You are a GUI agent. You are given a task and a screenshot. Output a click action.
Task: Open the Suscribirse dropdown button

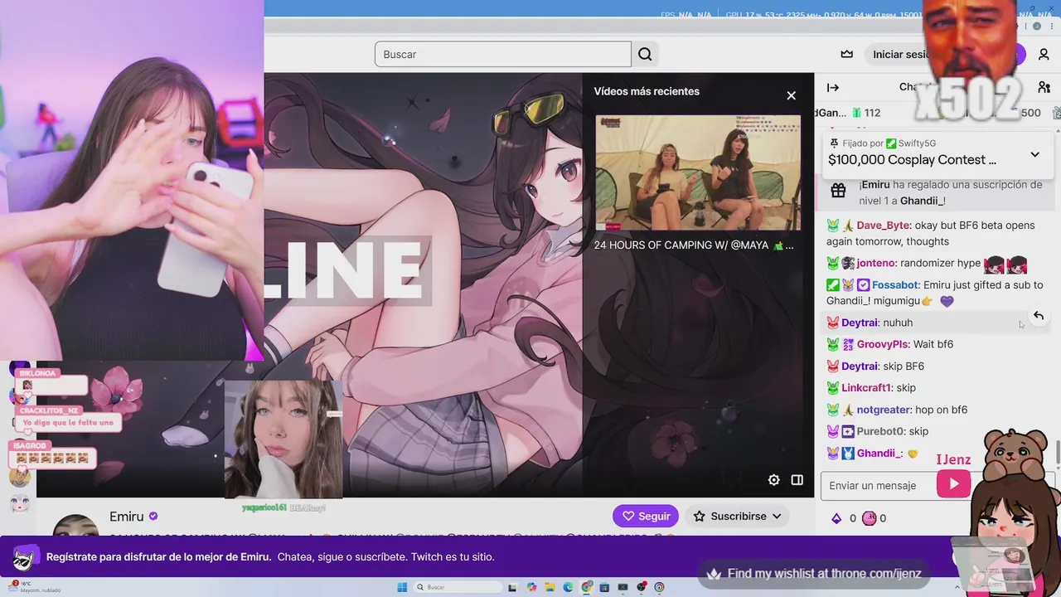coord(738,516)
